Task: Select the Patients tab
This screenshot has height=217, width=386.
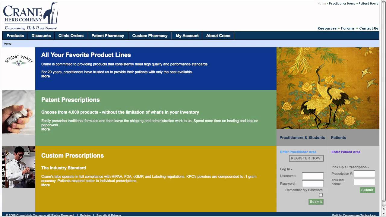Action: click(338, 137)
